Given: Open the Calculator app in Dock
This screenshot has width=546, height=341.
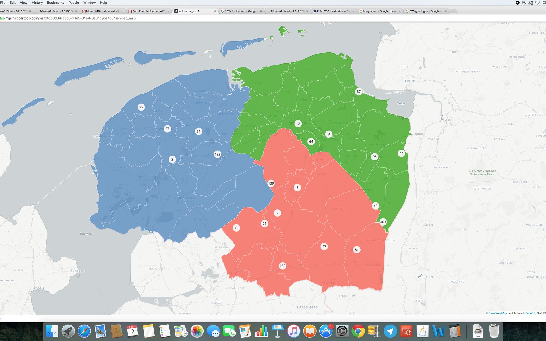Looking at the screenshot, I should point(455,331).
